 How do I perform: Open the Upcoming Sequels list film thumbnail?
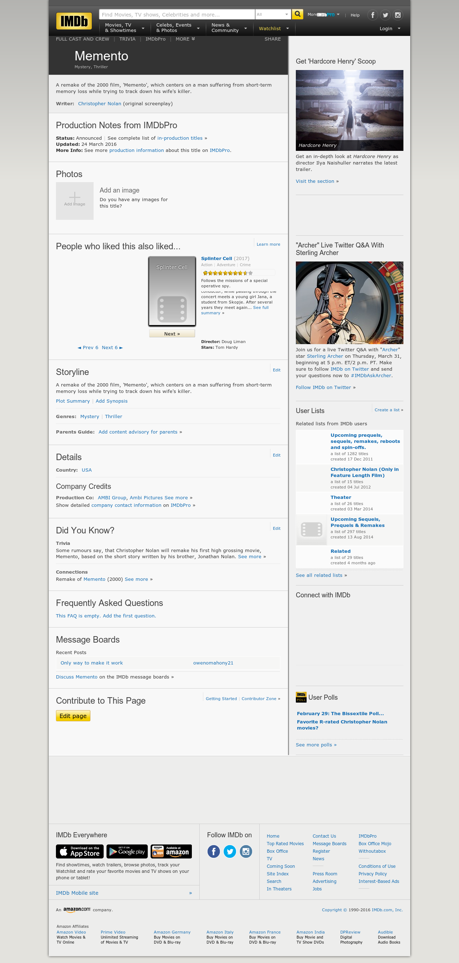coord(312,529)
